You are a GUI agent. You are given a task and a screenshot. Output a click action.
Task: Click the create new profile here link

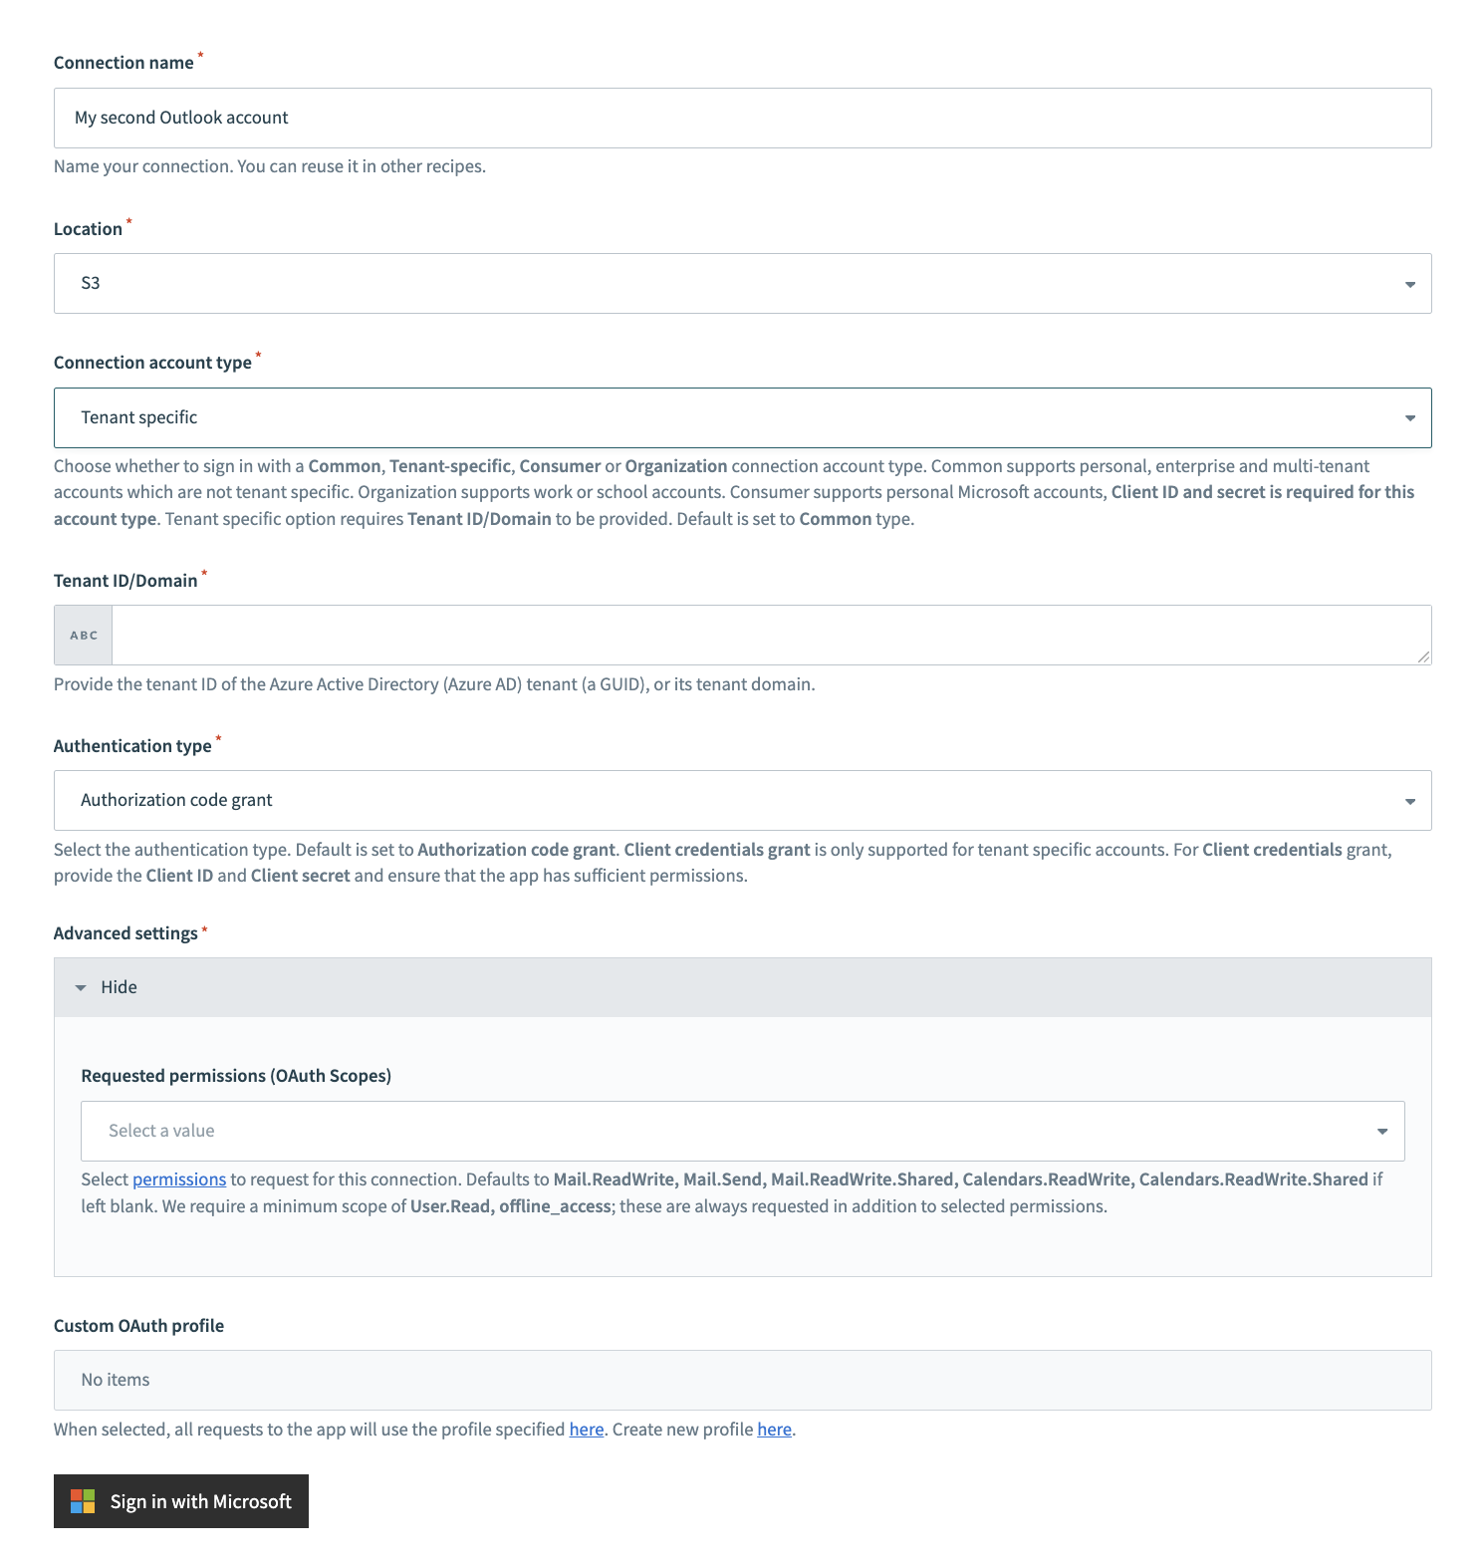774,1429
